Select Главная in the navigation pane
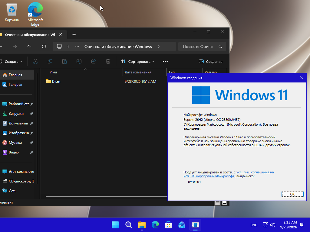 point(17,75)
